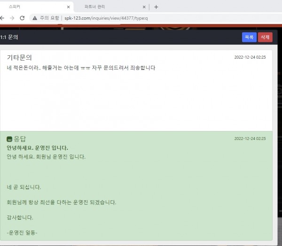Viewport: 282px width, 246px height.
Task: Select the 스피커 tab
Action: (28, 7)
